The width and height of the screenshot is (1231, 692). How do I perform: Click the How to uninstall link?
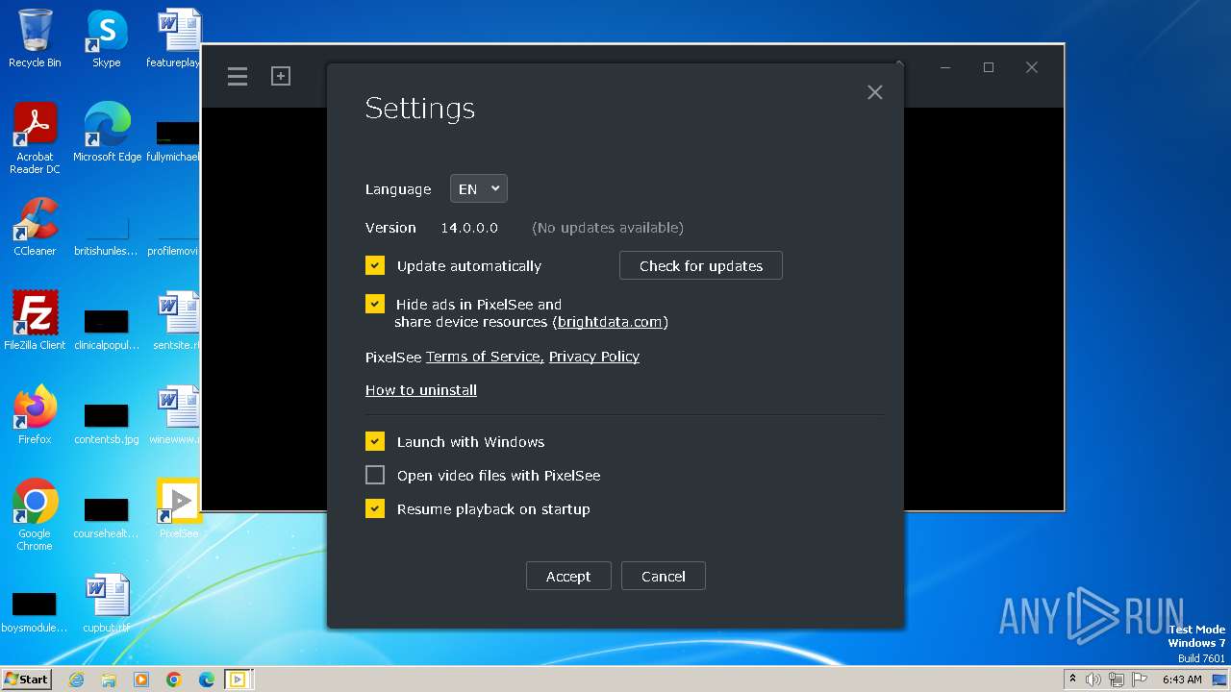point(421,390)
